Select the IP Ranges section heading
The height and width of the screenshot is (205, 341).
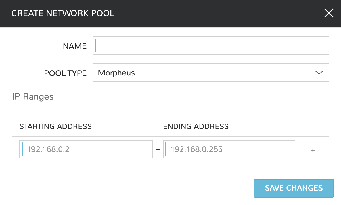pyautogui.click(x=33, y=96)
